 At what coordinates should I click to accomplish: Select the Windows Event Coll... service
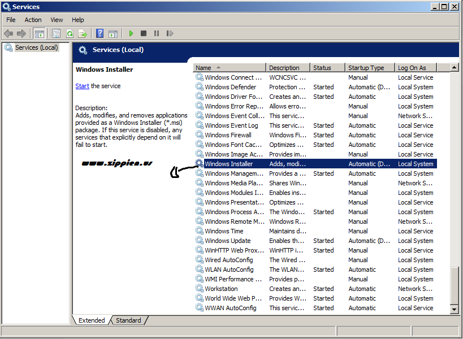(x=315, y=116)
